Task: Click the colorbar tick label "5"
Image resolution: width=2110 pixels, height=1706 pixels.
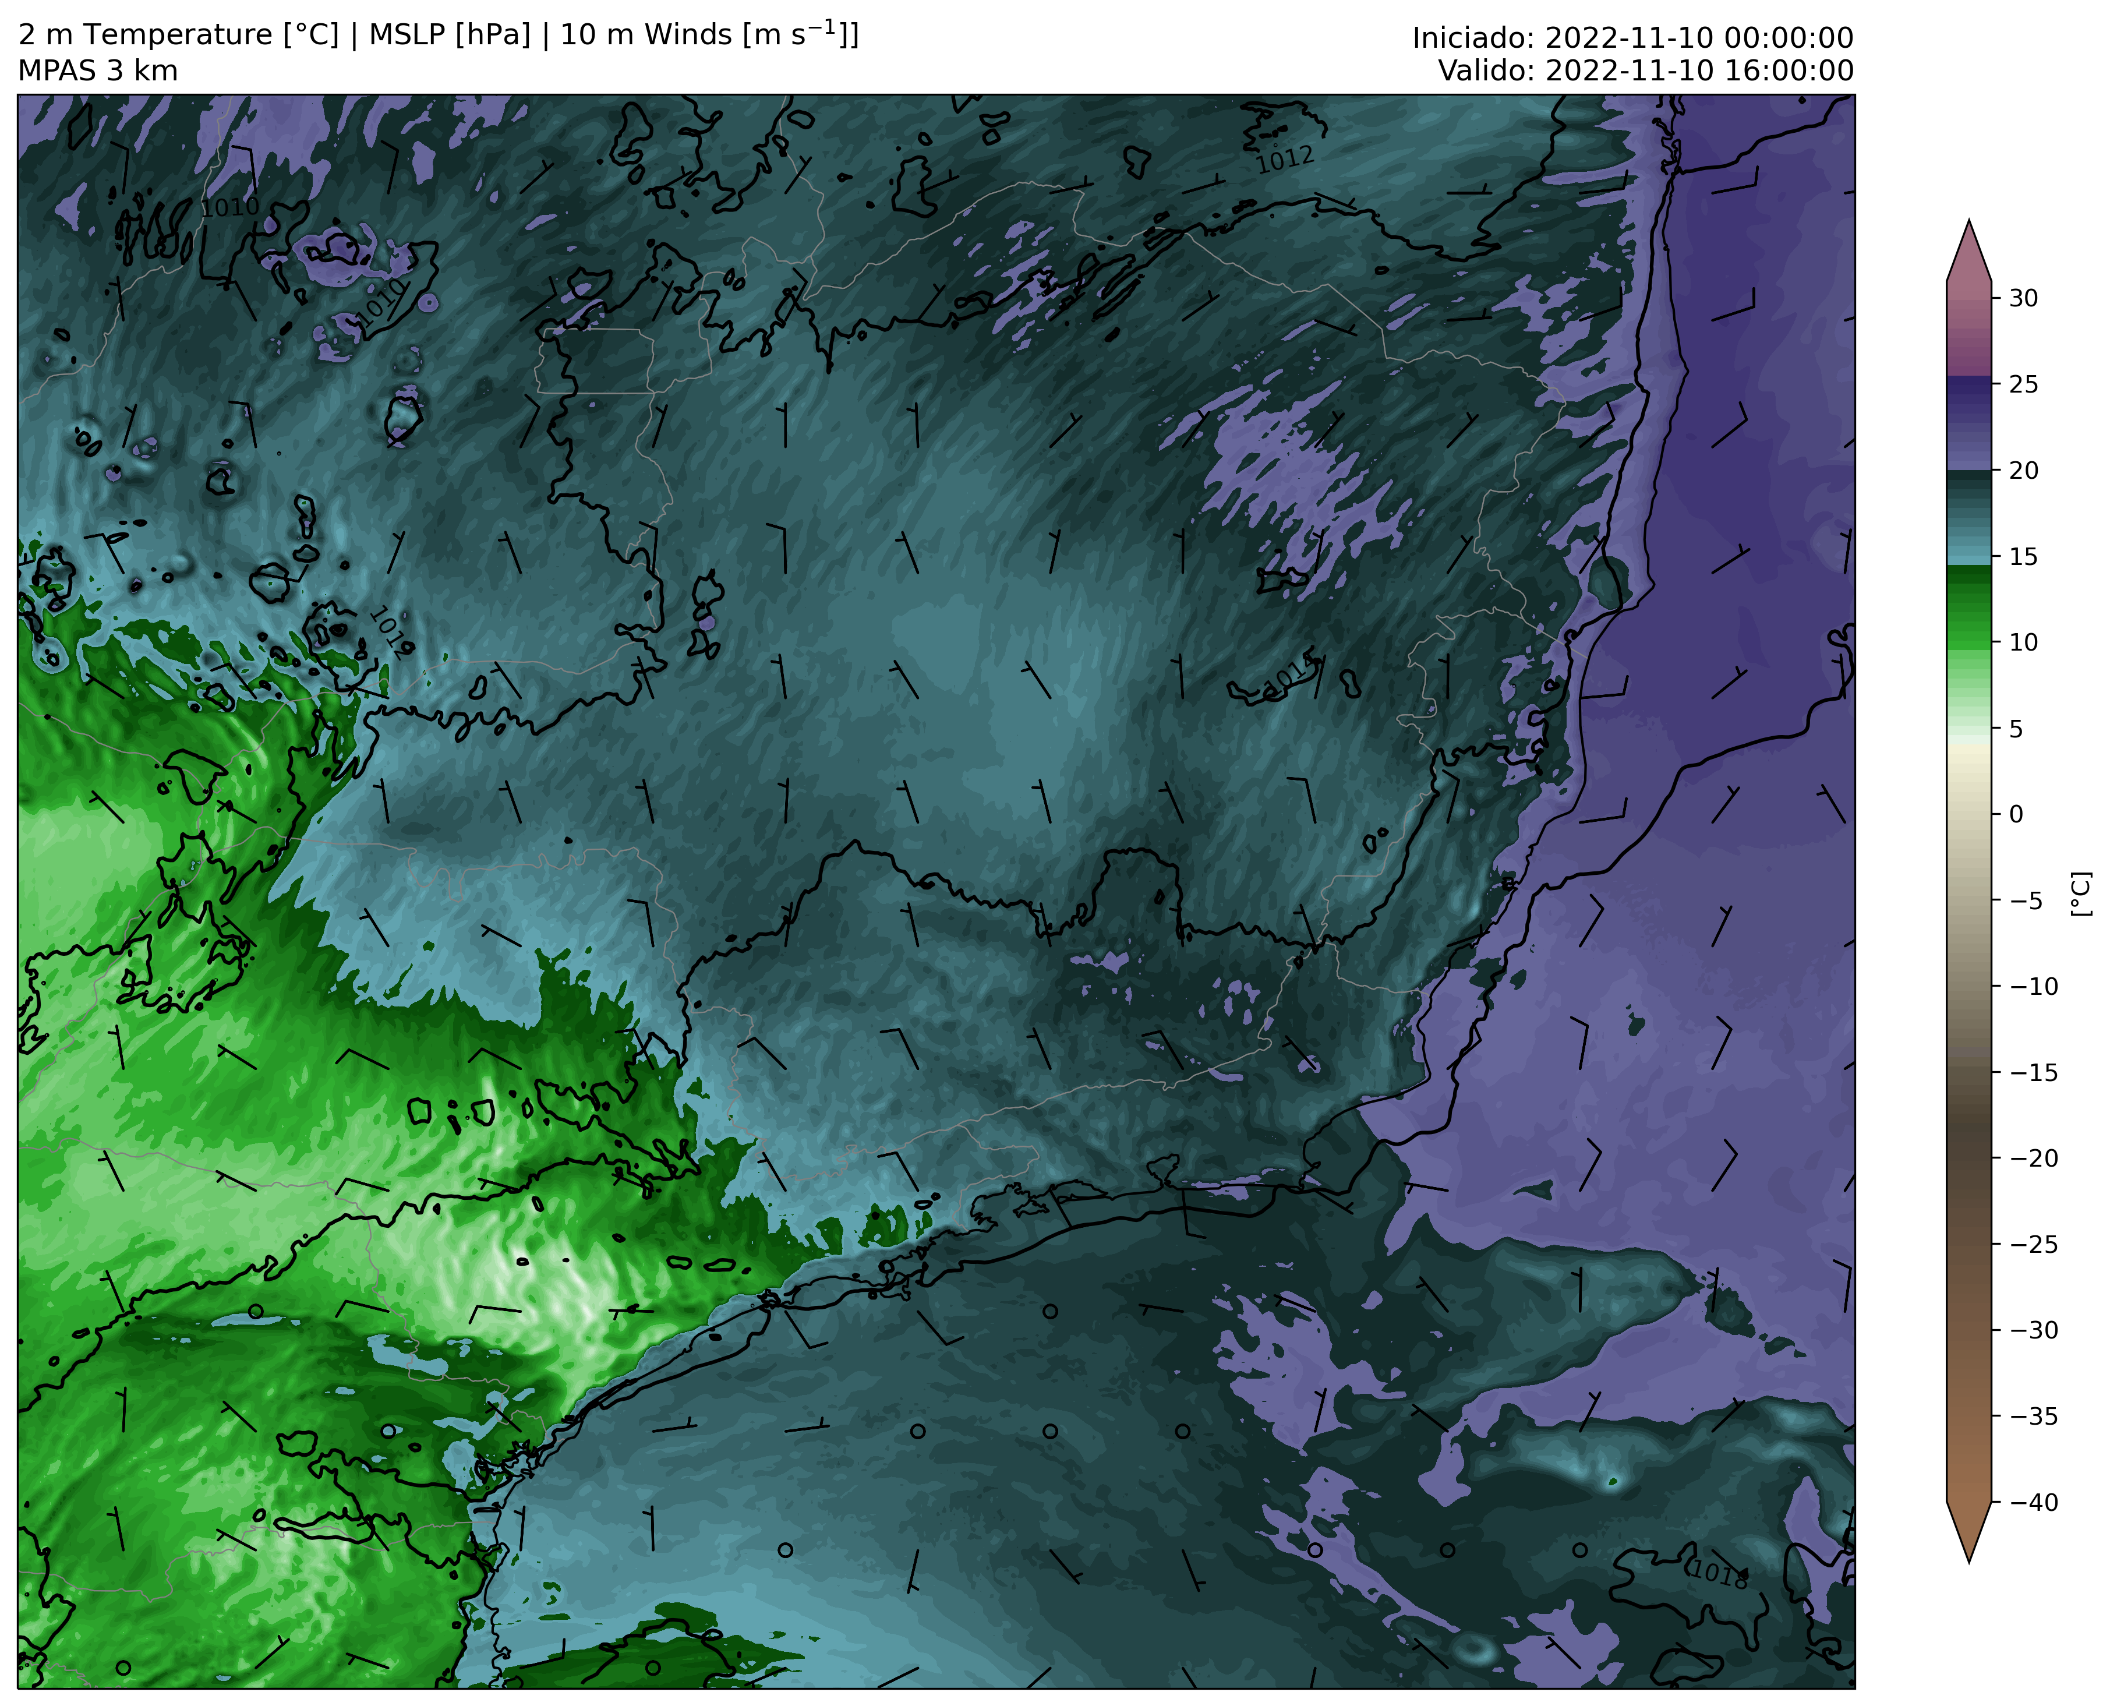Action: click(2016, 729)
